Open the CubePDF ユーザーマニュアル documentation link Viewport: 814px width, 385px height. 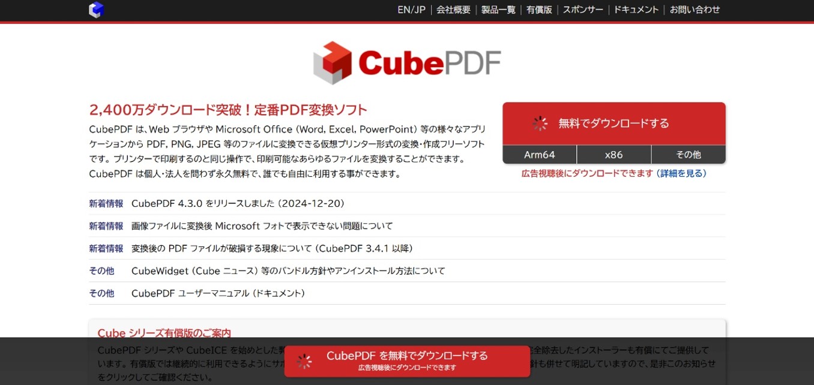219,293
